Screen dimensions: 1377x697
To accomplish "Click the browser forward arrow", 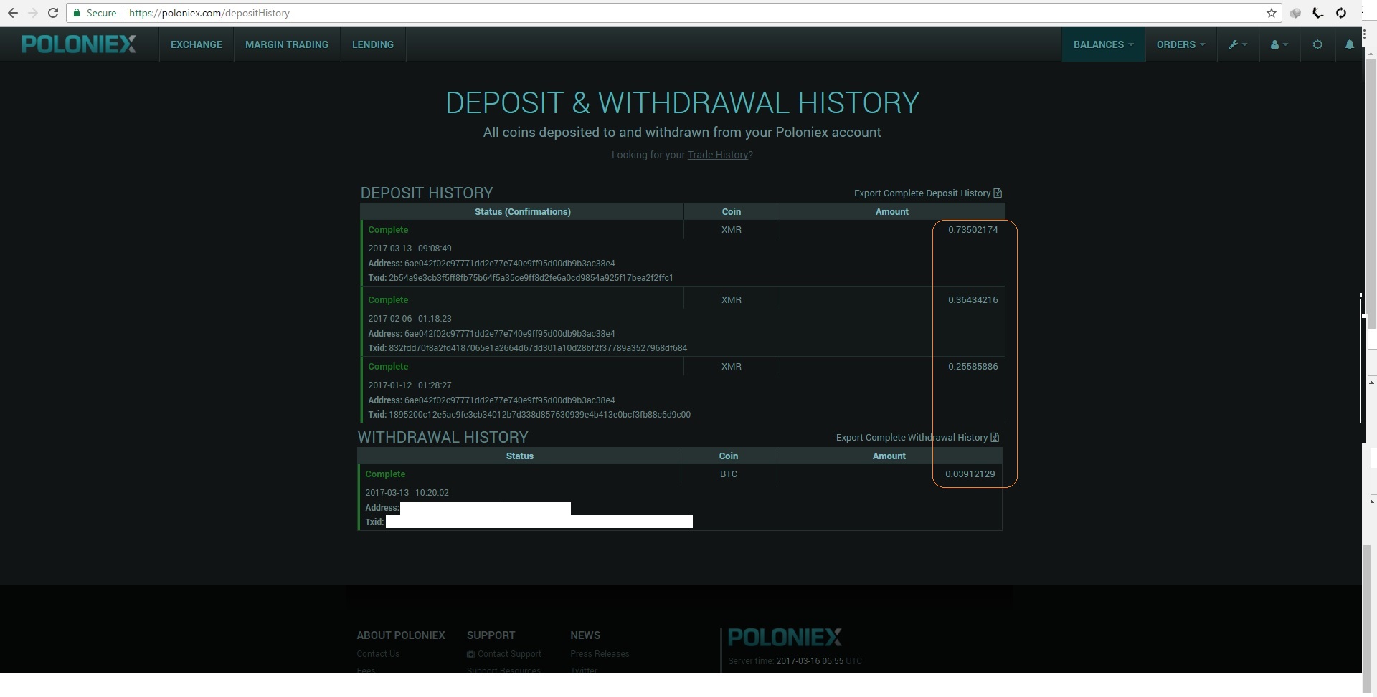I will click(x=32, y=13).
